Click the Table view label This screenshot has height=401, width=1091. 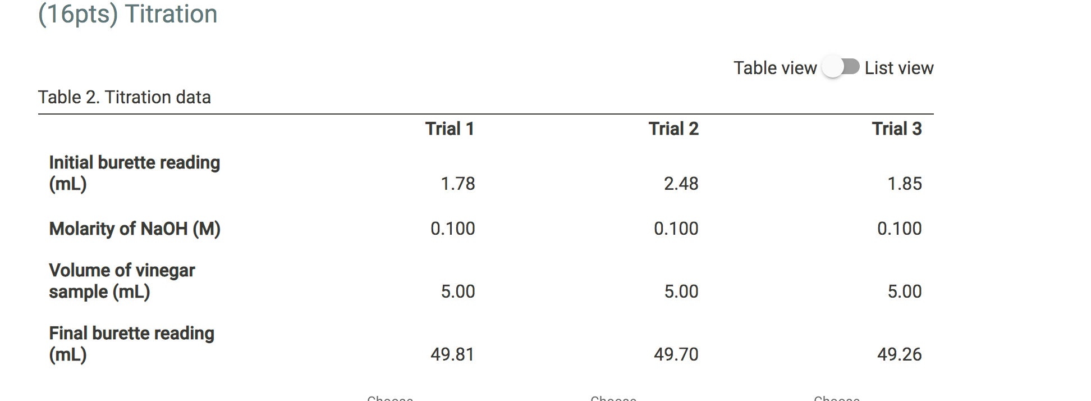coord(775,67)
